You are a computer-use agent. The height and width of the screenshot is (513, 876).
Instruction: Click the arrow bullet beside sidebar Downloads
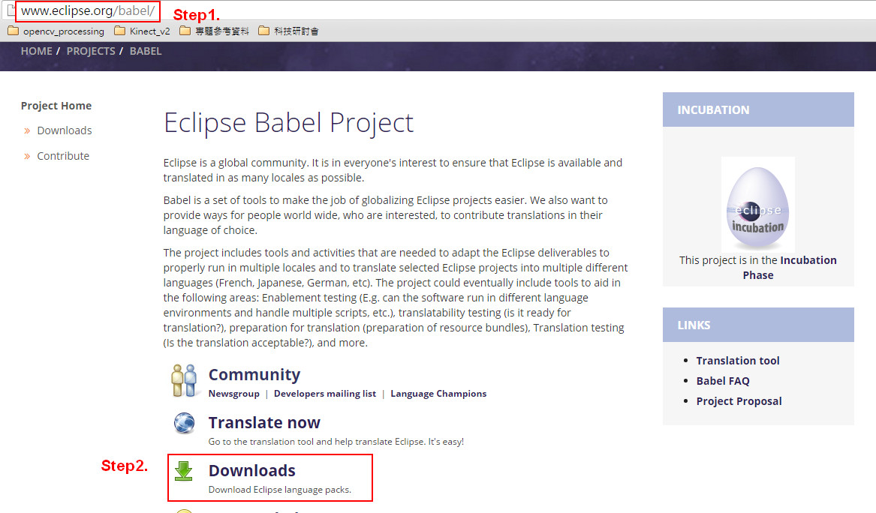point(27,130)
